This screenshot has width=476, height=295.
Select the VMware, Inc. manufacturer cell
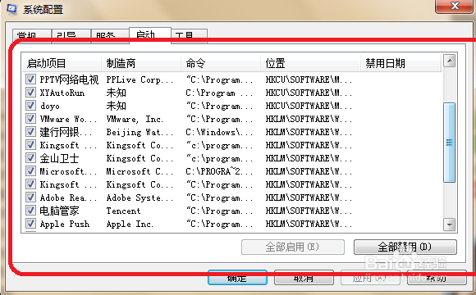coord(135,119)
